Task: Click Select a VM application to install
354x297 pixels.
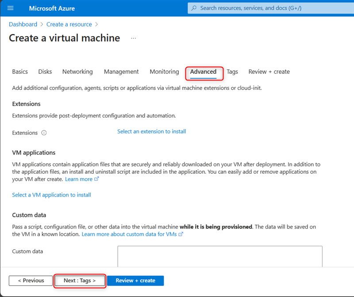Action: (x=51, y=195)
